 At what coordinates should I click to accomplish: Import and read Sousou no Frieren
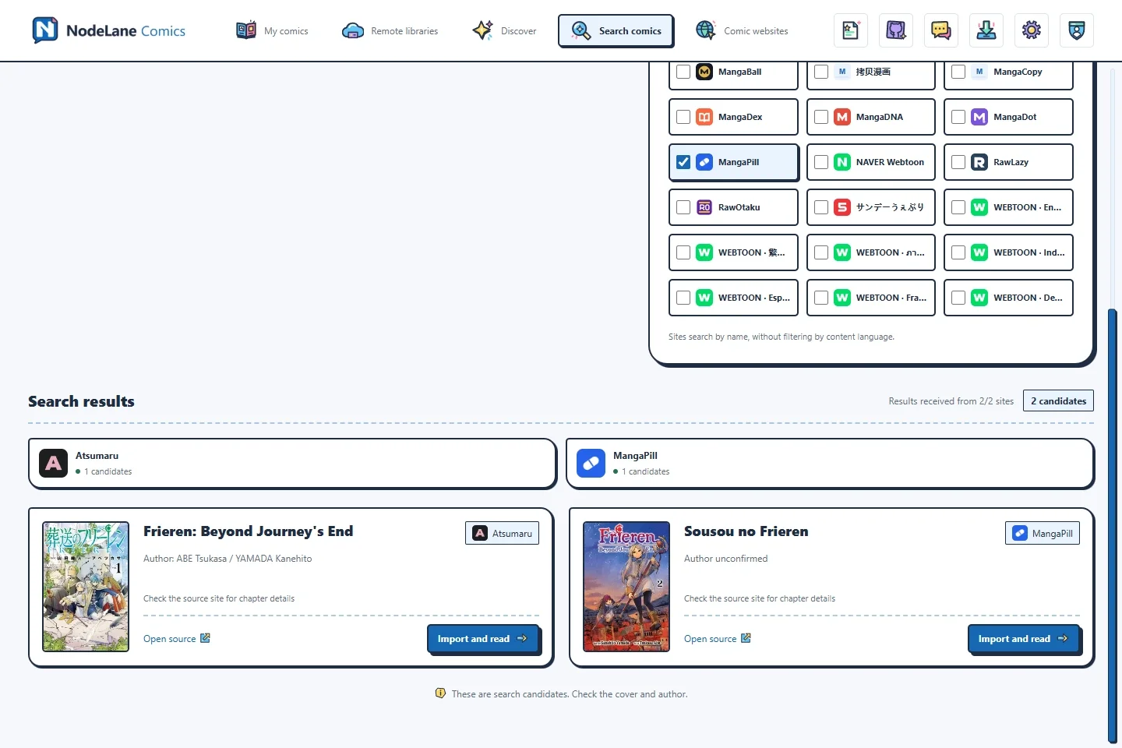[1024, 639]
